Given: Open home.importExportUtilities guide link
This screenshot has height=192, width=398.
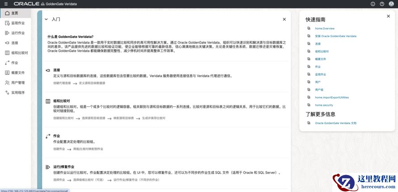Looking at the screenshot, I should 332,97.
